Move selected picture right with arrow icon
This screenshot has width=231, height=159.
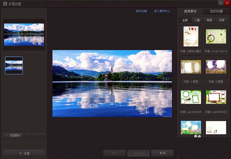tap(35, 135)
